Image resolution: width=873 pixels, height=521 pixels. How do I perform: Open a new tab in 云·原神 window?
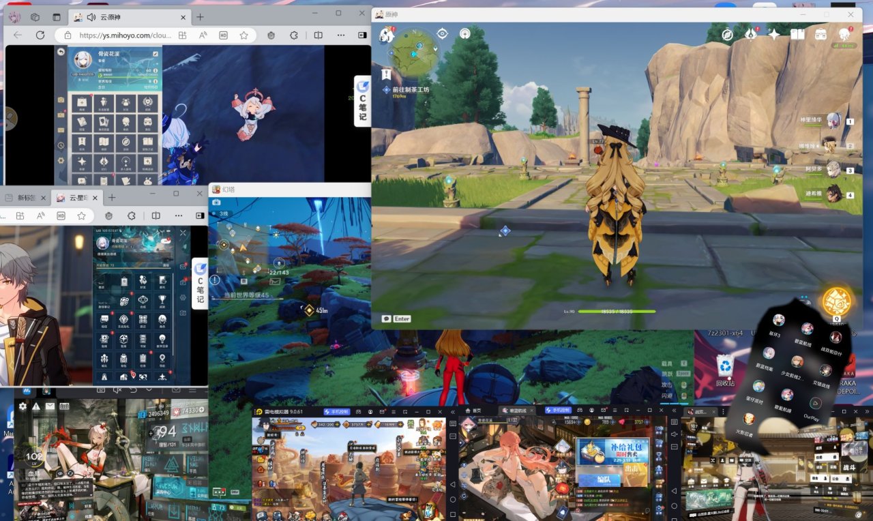(200, 17)
